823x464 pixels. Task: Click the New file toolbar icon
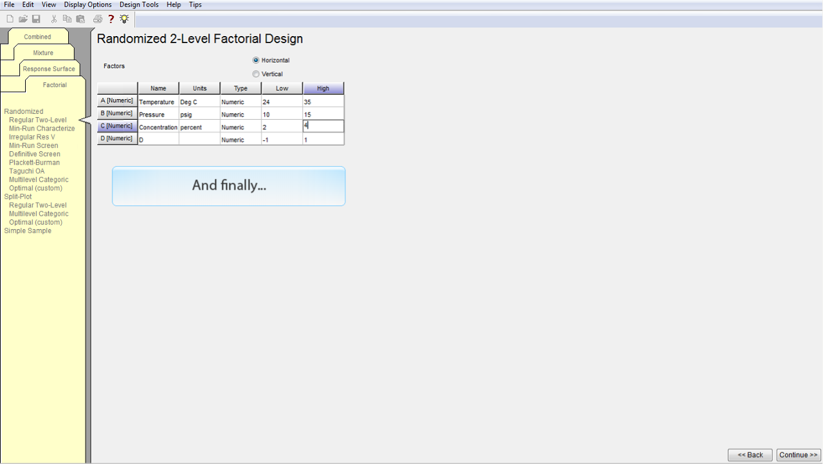10,19
